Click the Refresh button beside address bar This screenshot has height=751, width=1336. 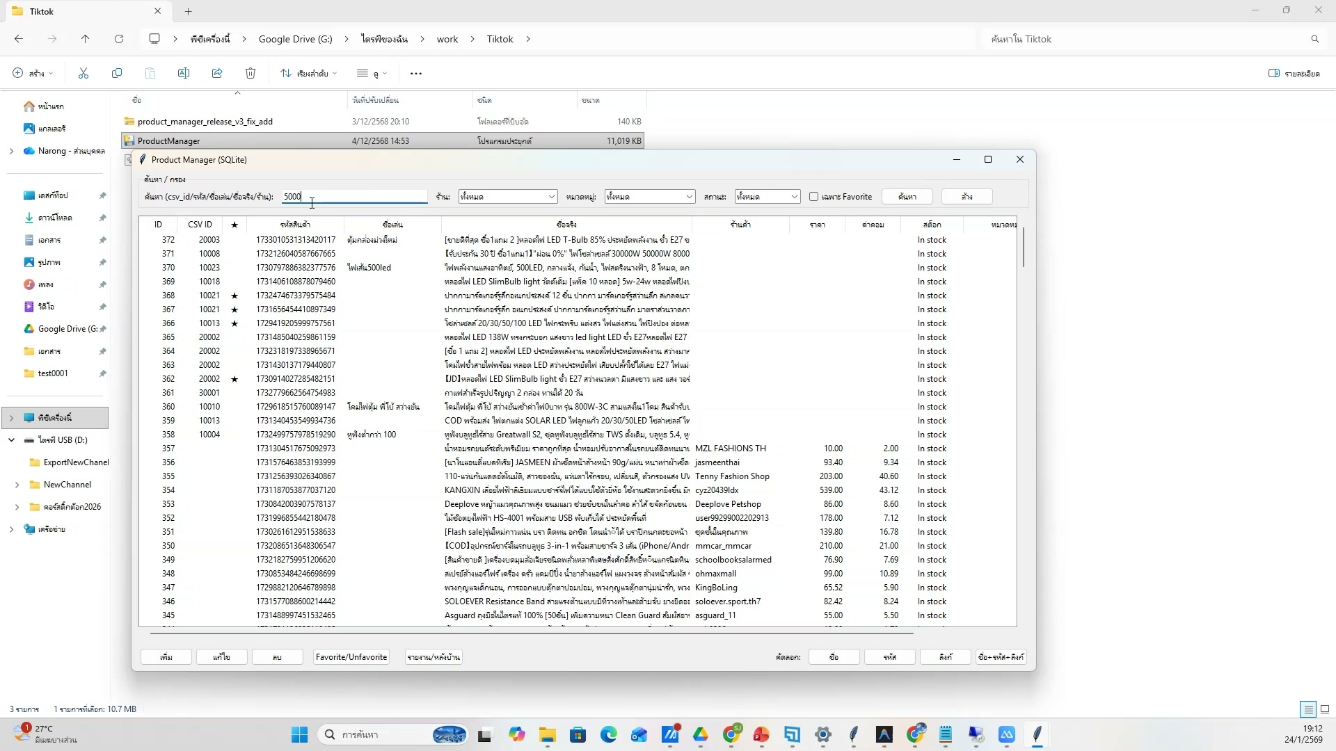(119, 39)
